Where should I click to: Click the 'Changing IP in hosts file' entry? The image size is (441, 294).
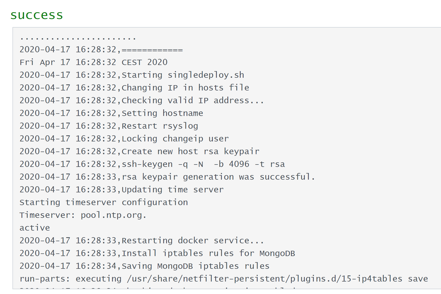[134, 88]
